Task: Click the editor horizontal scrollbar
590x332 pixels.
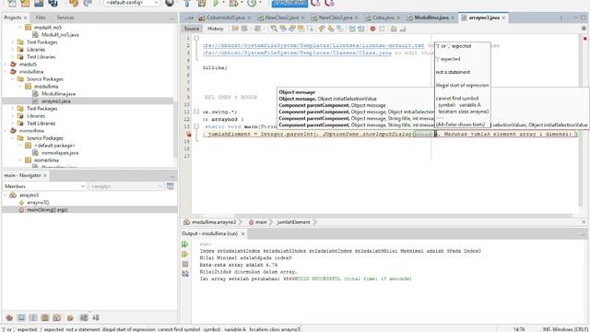Action: (403, 216)
